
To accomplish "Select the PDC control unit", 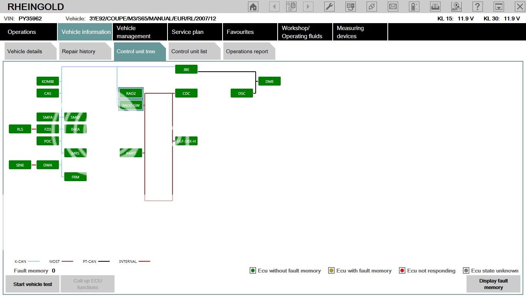I will [48, 141].
